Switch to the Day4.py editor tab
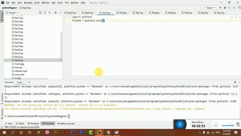This screenshot has width=241, height=136. (172, 13)
